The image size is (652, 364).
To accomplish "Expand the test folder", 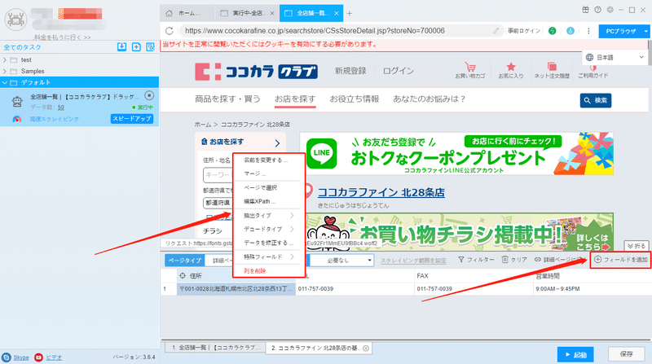I will tap(5, 59).
